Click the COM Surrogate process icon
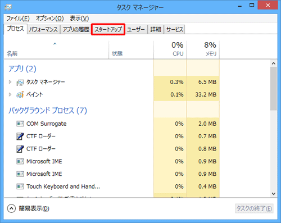This screenshot has width=281, height=223. pyautogui.click(x=20, y=124)
